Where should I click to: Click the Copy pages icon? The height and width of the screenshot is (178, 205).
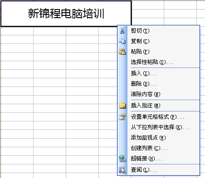(122, 41)
